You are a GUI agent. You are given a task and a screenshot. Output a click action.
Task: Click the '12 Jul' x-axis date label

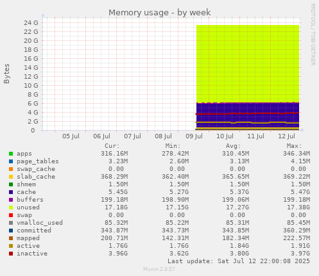pos(286,136)
